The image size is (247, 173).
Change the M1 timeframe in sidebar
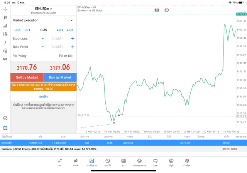tap(5, 59)
